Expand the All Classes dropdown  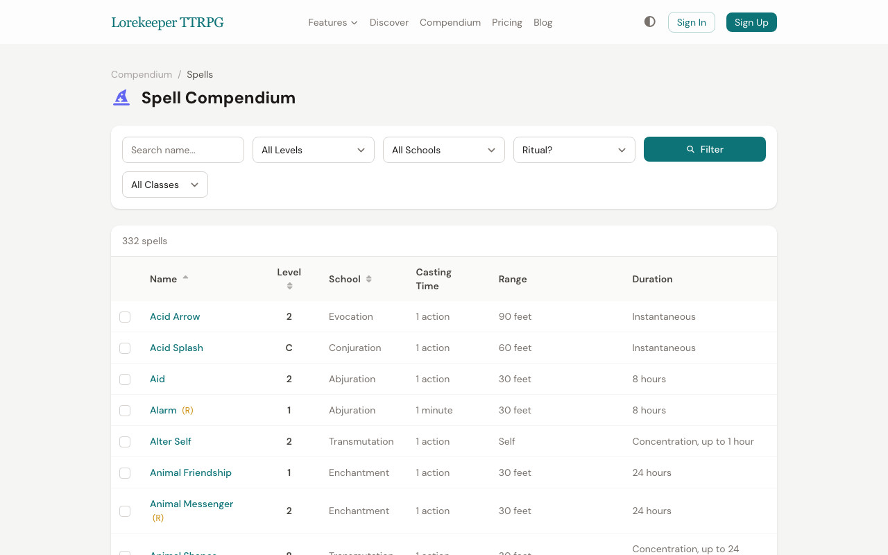164,185
